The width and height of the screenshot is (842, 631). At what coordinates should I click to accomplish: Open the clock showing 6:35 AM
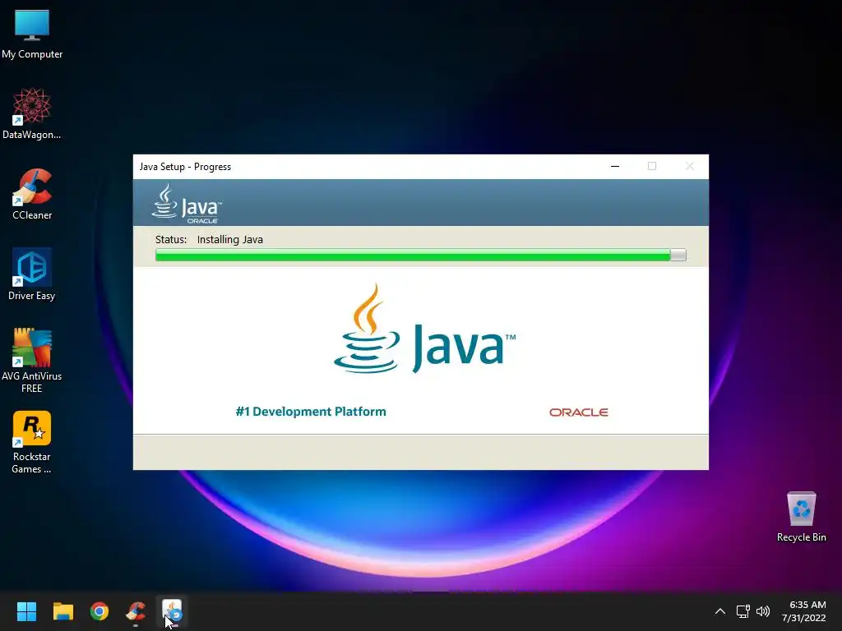tap(803, 611)
